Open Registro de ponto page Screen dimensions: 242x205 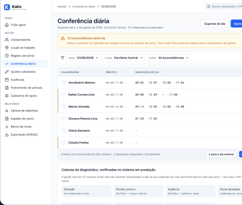25,55
